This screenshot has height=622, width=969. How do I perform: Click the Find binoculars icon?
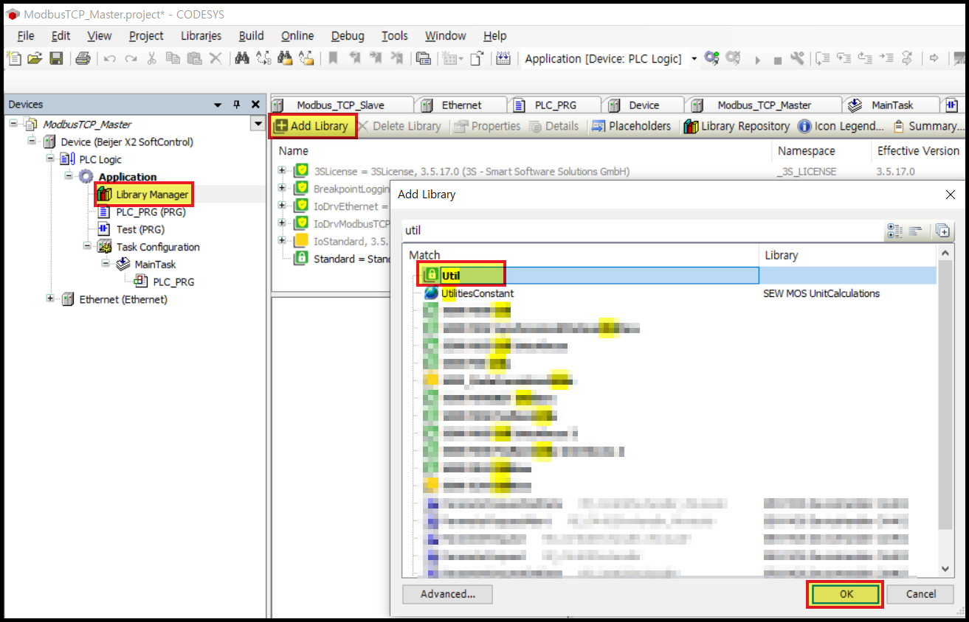[x=242, y=58]
